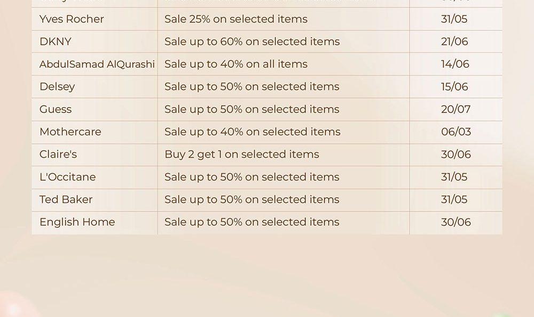The height and width of the screenshot is (317, 534).
Task: Select the English Home brand cell
Action: [x=95, y=222]
